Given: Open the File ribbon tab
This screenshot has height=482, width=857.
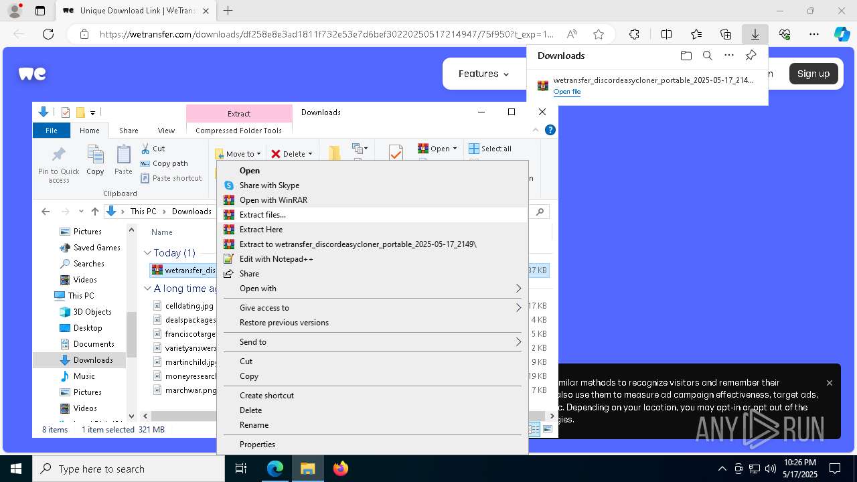Looking at the screenshot, I should point(52,131).
